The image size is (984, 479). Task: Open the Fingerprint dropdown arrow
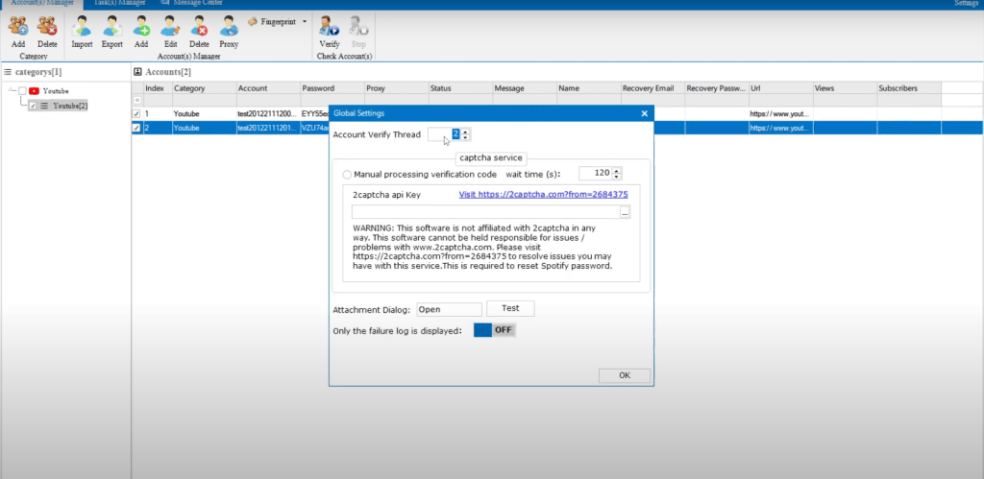point(305,20)
